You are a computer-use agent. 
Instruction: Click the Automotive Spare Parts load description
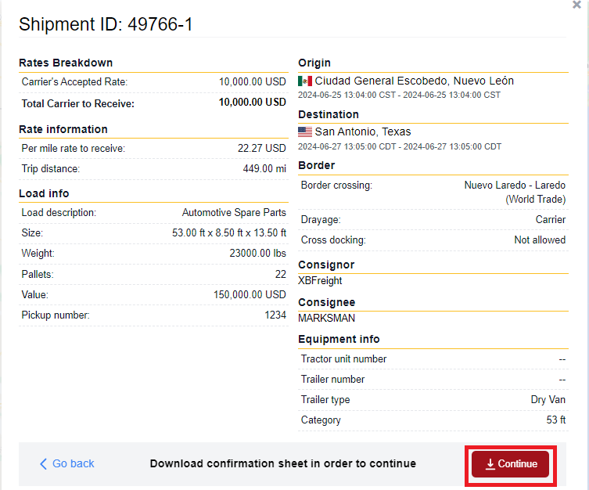(234, 213)
